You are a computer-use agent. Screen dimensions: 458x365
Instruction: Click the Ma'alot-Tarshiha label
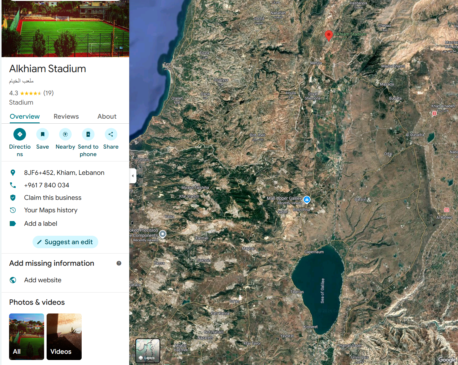click(x=195, y=188)
